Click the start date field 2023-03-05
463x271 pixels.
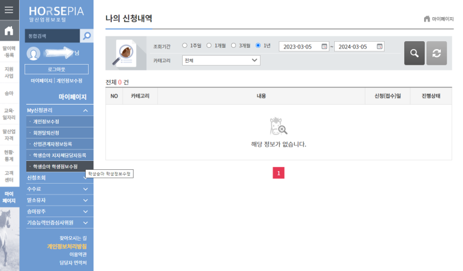(x=304, y=46)
